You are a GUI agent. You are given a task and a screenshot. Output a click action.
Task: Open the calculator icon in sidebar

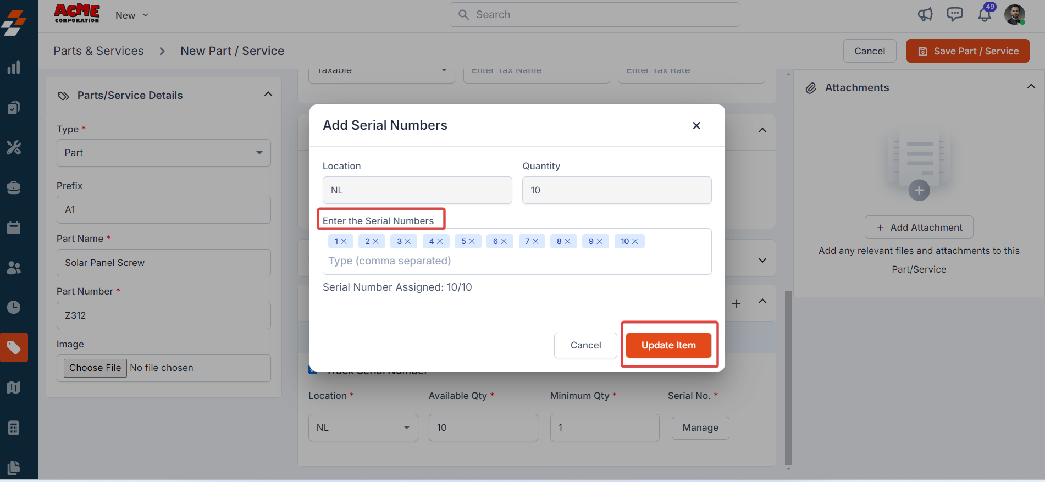click(14, 428)
